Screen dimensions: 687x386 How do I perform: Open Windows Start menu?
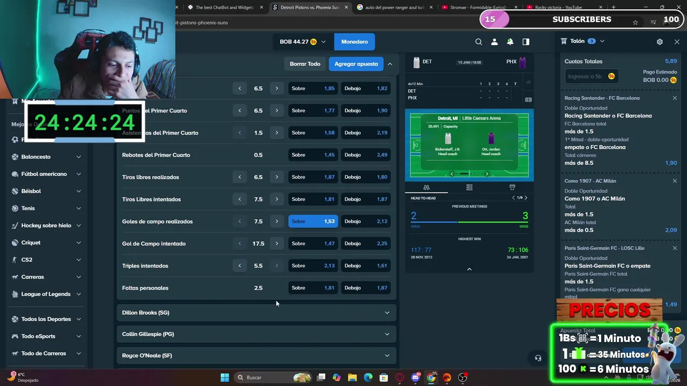tap(225, 377)
